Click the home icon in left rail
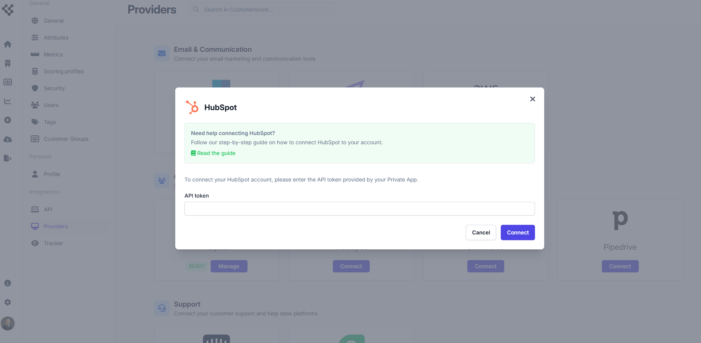The width and height of the screenshot is (701, 343). point(8,44)
